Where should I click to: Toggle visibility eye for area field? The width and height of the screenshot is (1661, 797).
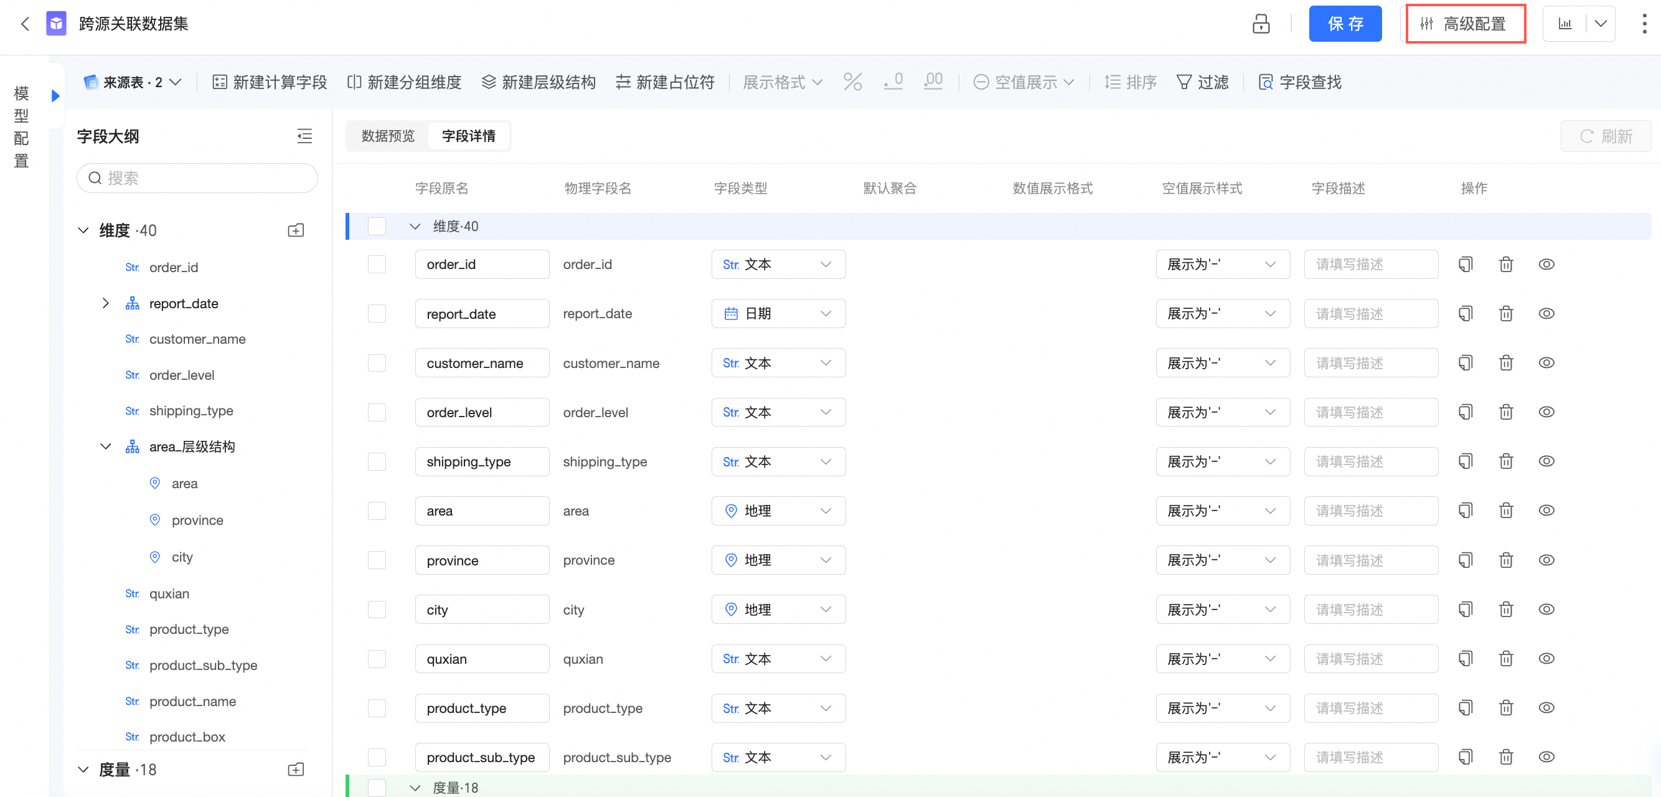pyautogui.click(x=1546, y=511)
